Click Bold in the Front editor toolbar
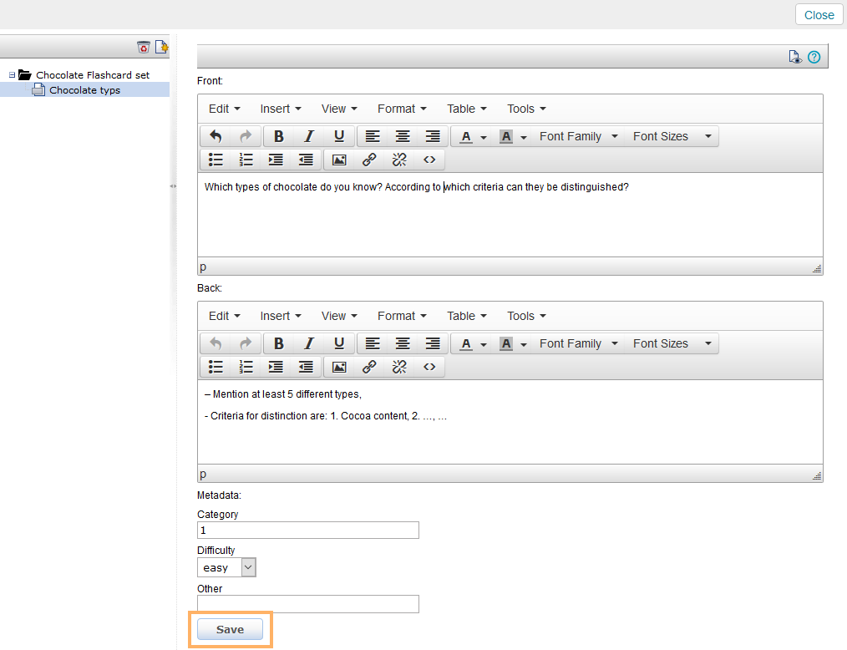 [x=279, y=136]
